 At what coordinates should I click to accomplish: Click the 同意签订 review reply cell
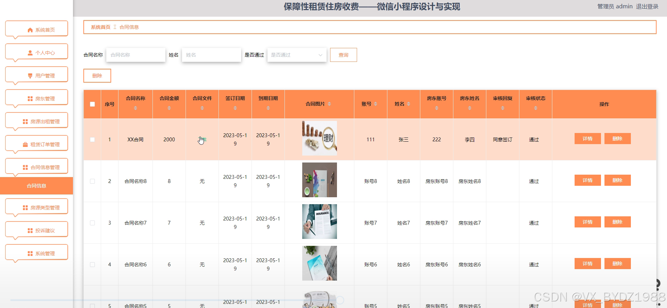(503, 140)
